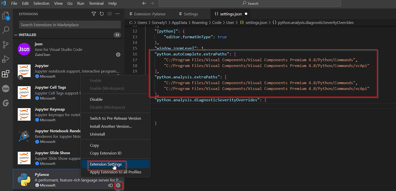Open the Explorer view
This screenshot has height=191, width=396.
pyautogui.click(x=5, y=16)
